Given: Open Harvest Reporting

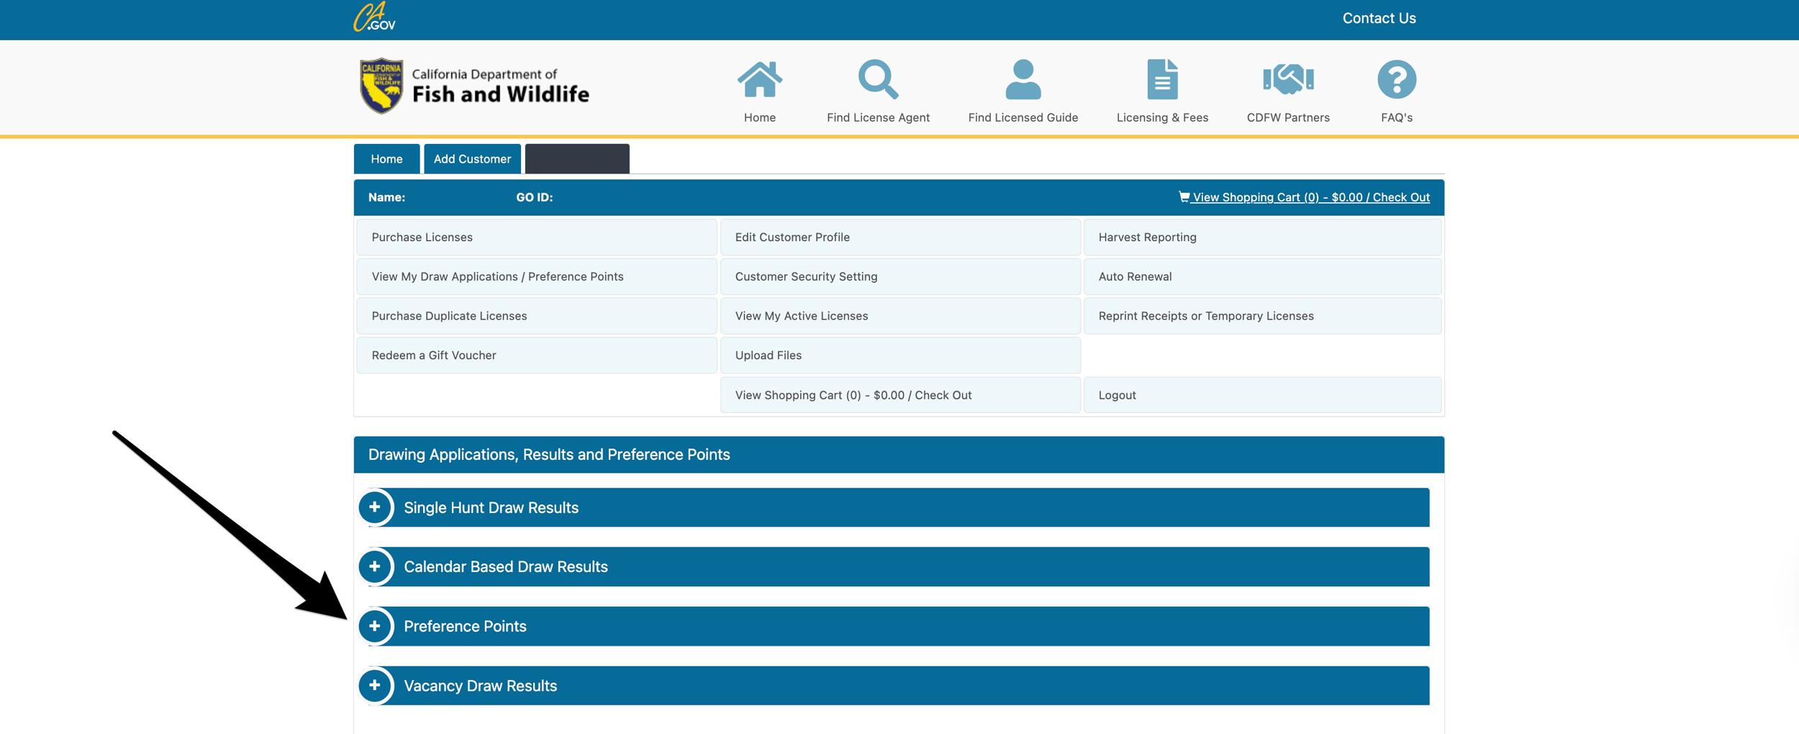Looking at the screenshot, I should 1262,237.
